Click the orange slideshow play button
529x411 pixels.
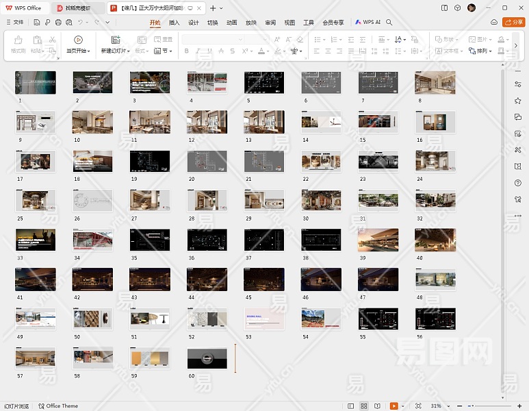click(394, 406)
